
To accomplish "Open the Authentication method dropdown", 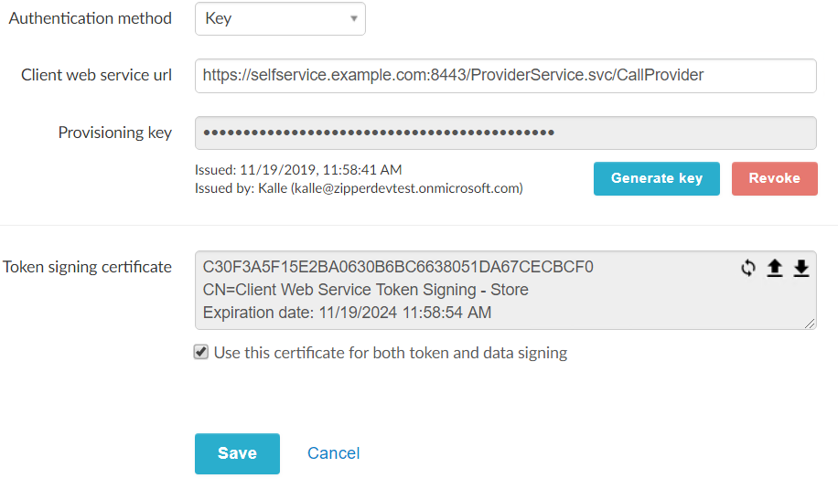I will 280,18.
